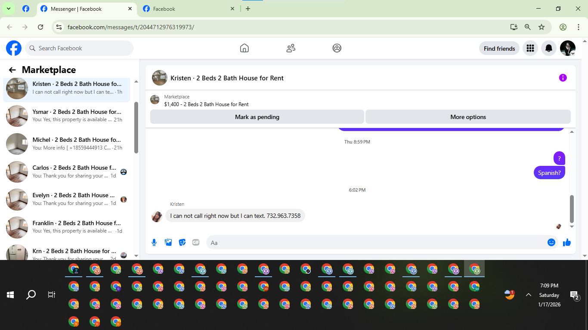Click Kristen's message with phone number

pos(235,216)
